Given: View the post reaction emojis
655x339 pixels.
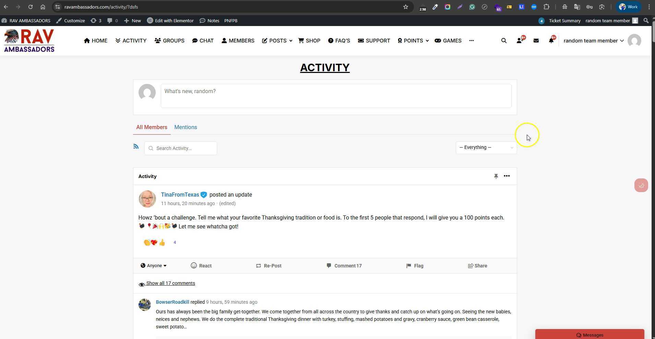Looking at the screenshot, I should point(155,242).
